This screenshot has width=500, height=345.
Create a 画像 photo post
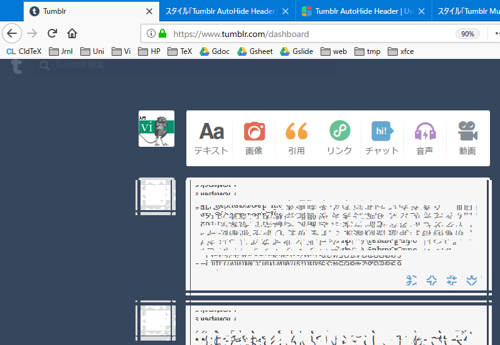[254, 138]
